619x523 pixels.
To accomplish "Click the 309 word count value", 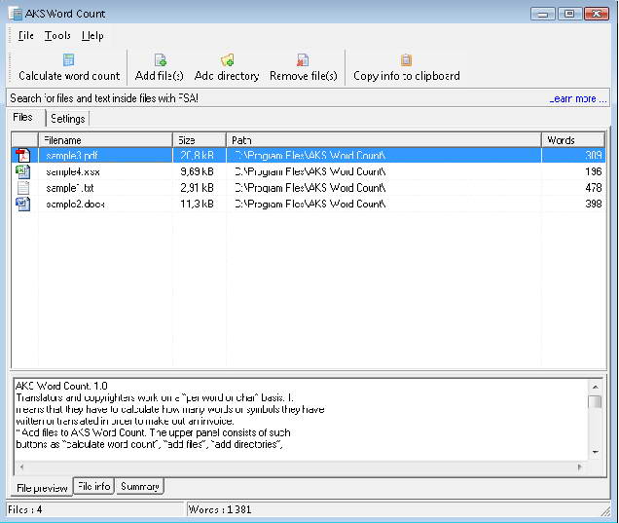I will point(594,156).
